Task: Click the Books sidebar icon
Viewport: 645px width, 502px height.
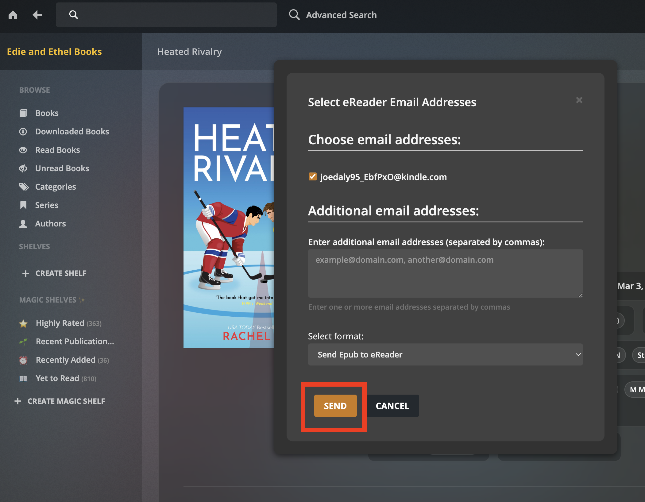Action: [23, 113]
